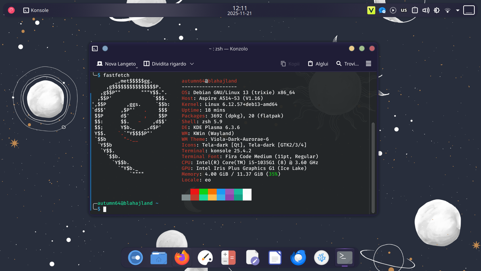The width and height of the screenshot is (481, 271).
Task: Open the brightness and color tray icon
Action: (437, 10)
